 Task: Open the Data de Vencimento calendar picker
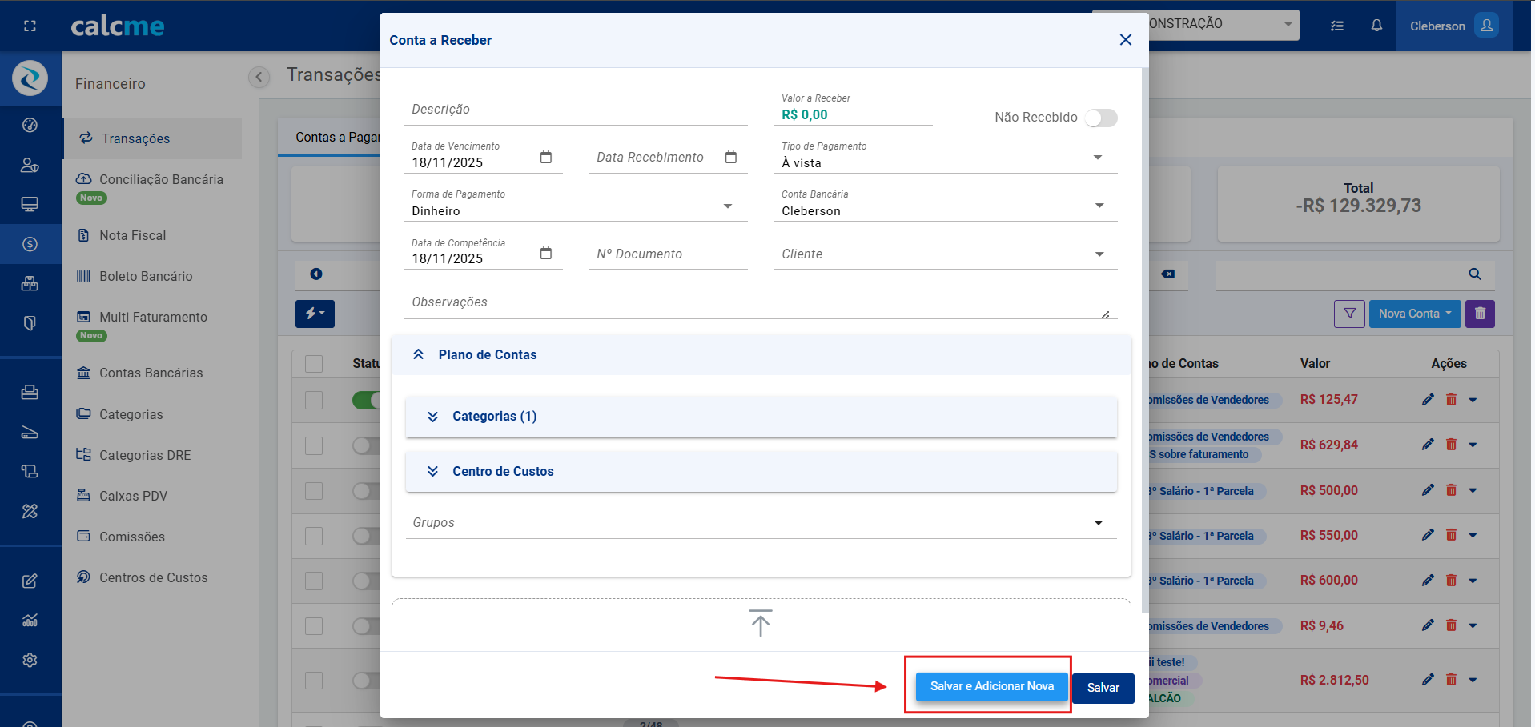pos(545,158)
